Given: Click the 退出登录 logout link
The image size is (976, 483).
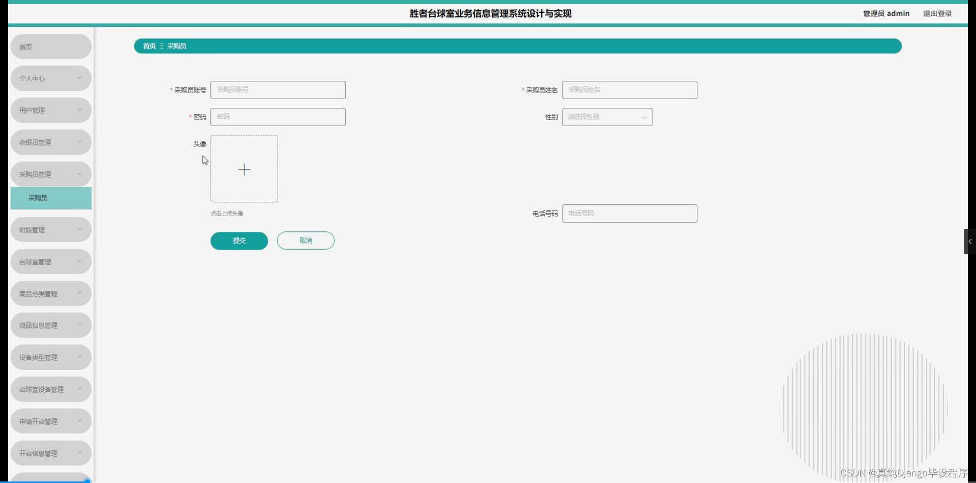Looking at the screenshot, I should [937, 13].
